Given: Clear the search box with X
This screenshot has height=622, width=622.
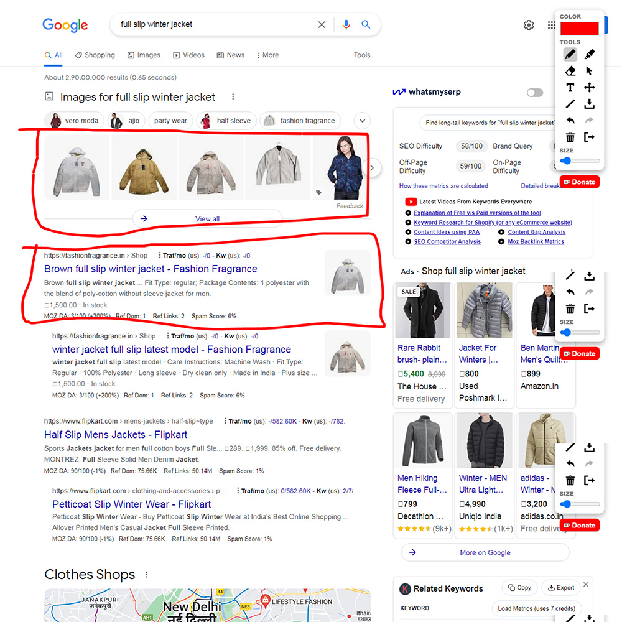Looking at the screenshot, I should [x=322, y=25].
